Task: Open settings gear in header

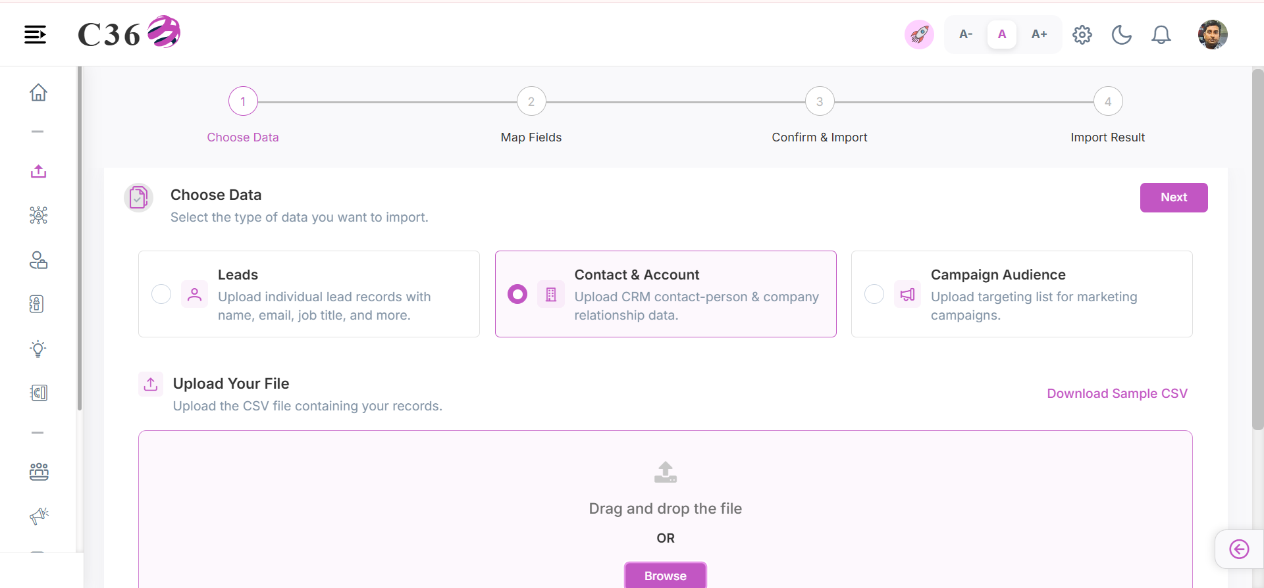Action: click(x=1082, y=34)
